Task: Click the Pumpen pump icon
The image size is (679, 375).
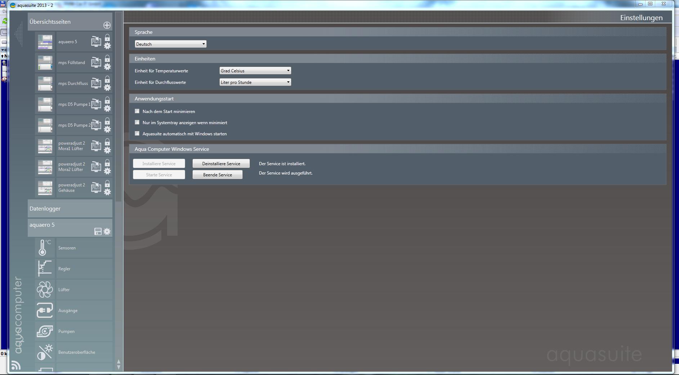Action: pyautogui.click(x=45, y=331)
